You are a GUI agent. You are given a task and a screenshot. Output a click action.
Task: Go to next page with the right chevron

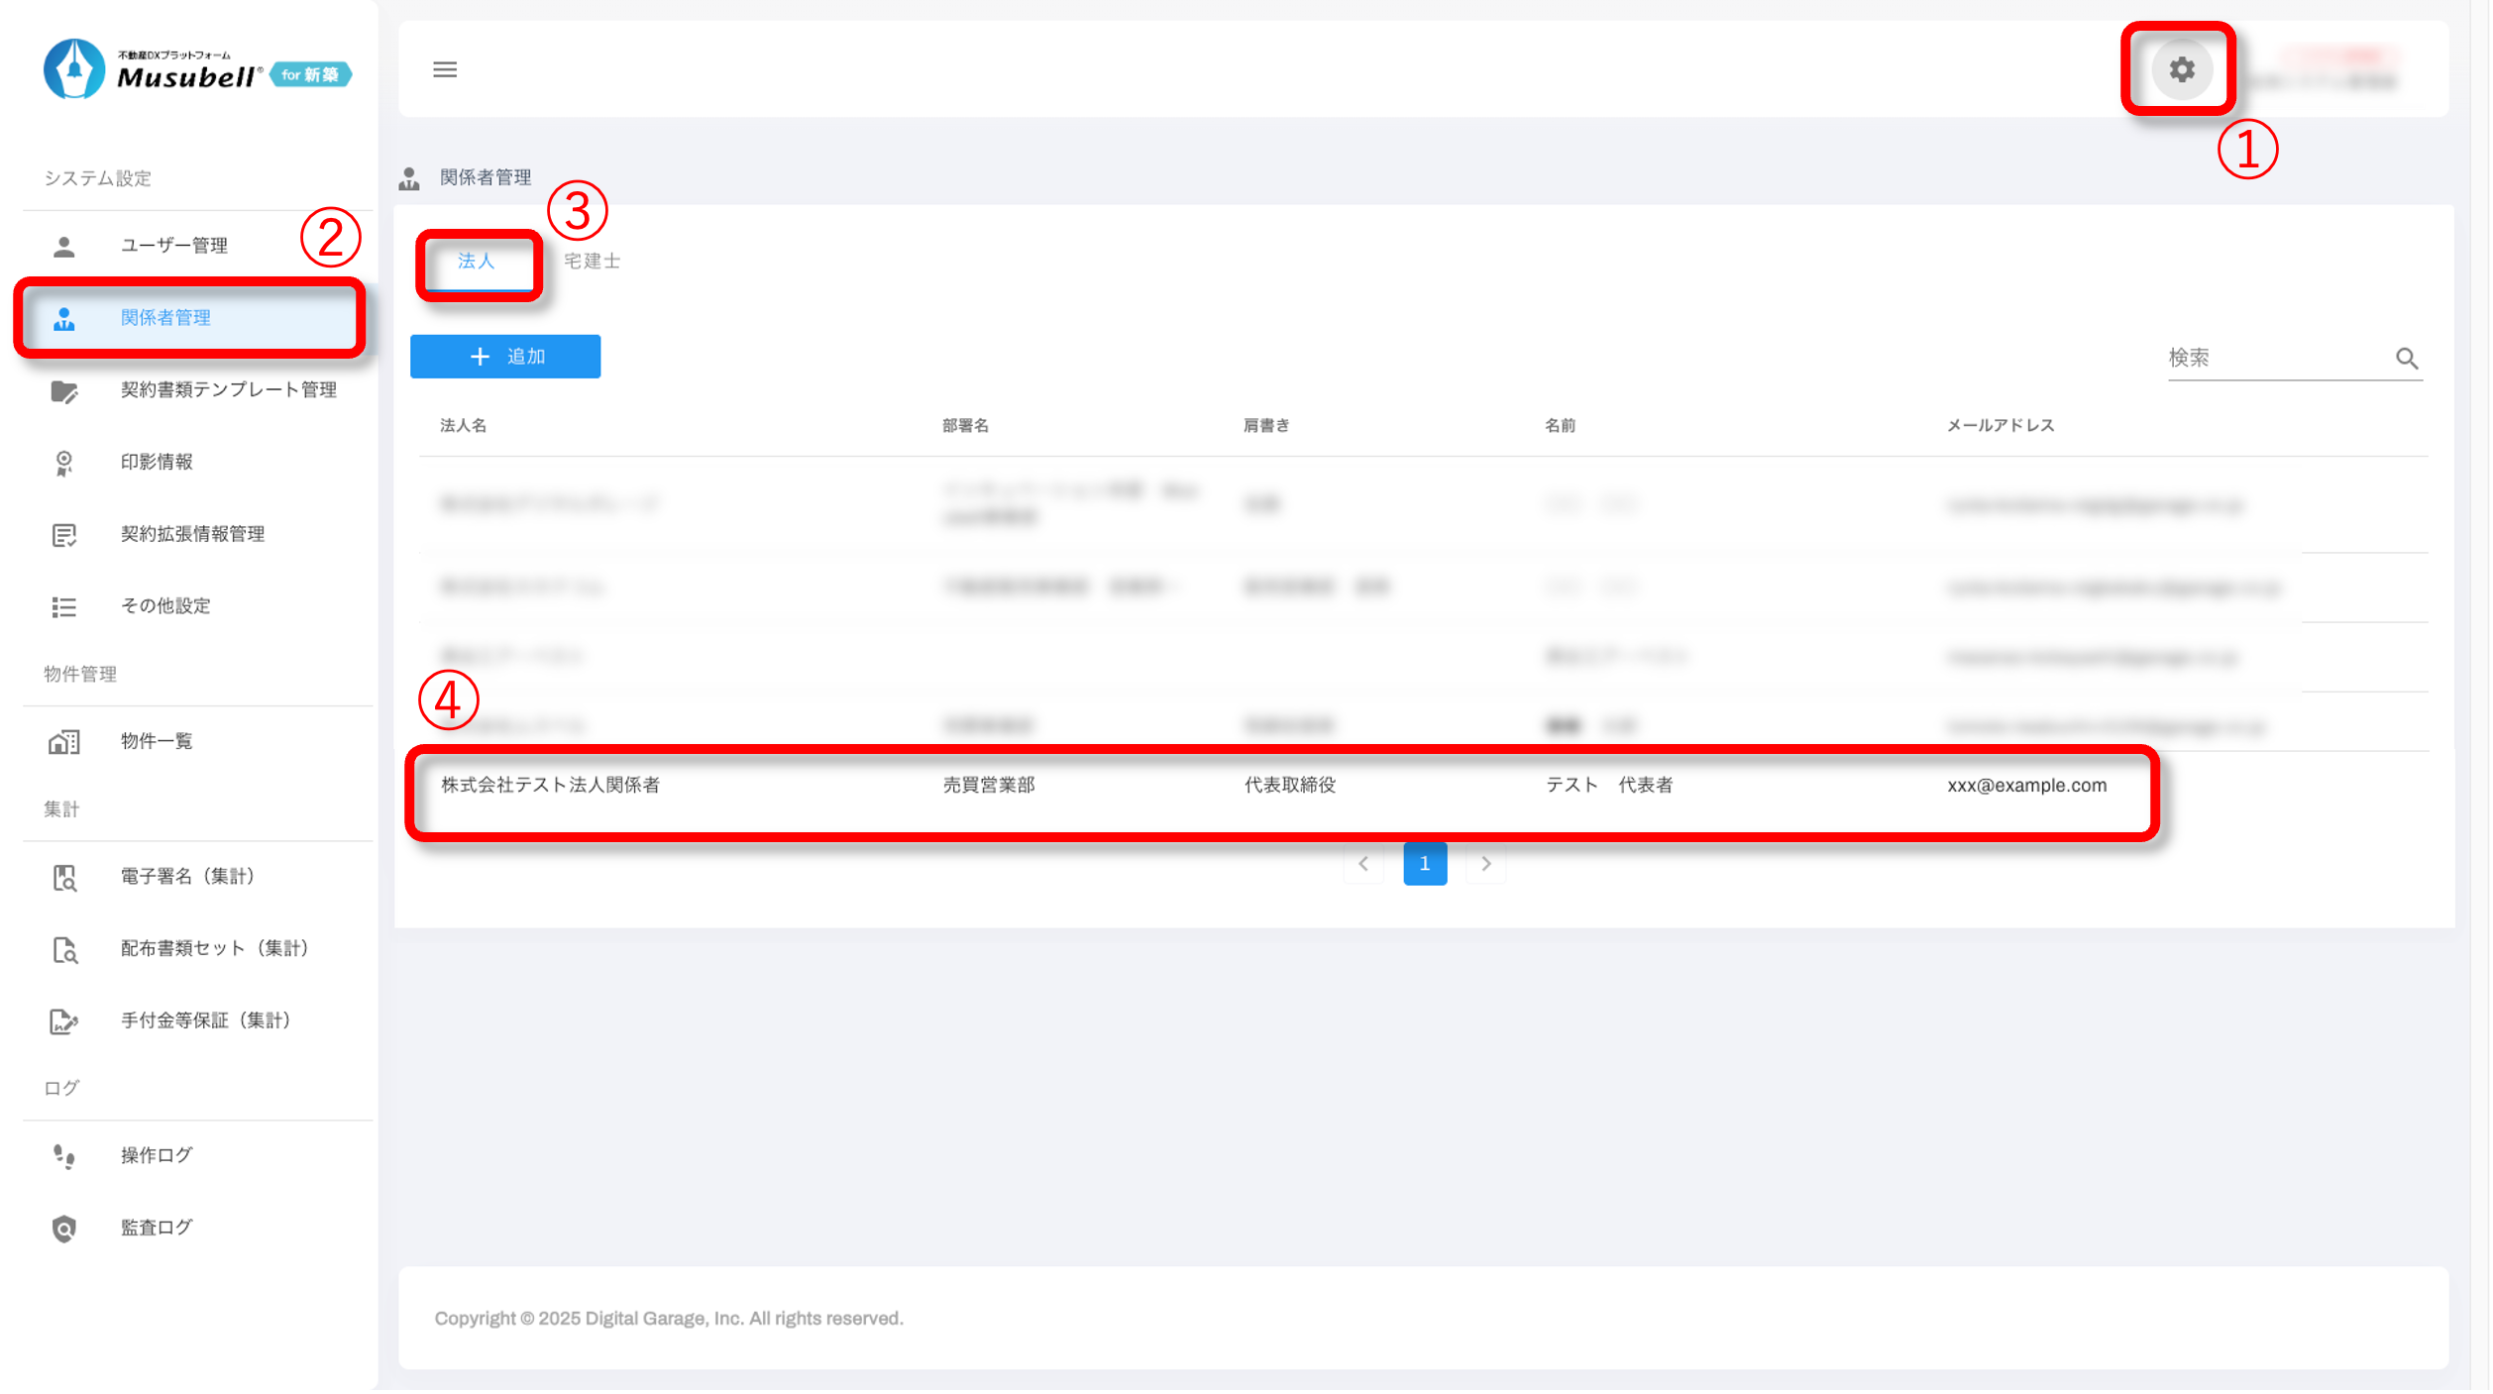tap(1485, 864)
